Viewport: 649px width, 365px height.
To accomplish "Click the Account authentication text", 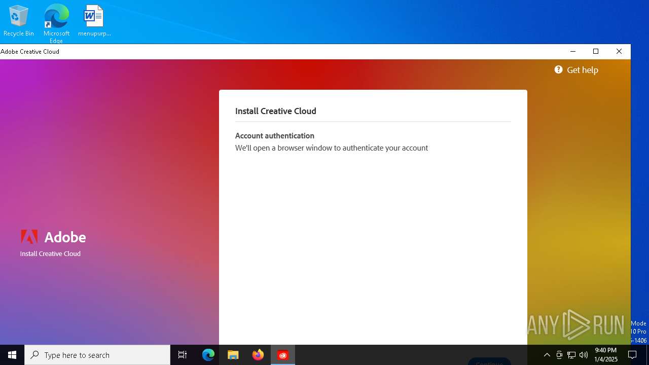I will [x=275, y=135].
